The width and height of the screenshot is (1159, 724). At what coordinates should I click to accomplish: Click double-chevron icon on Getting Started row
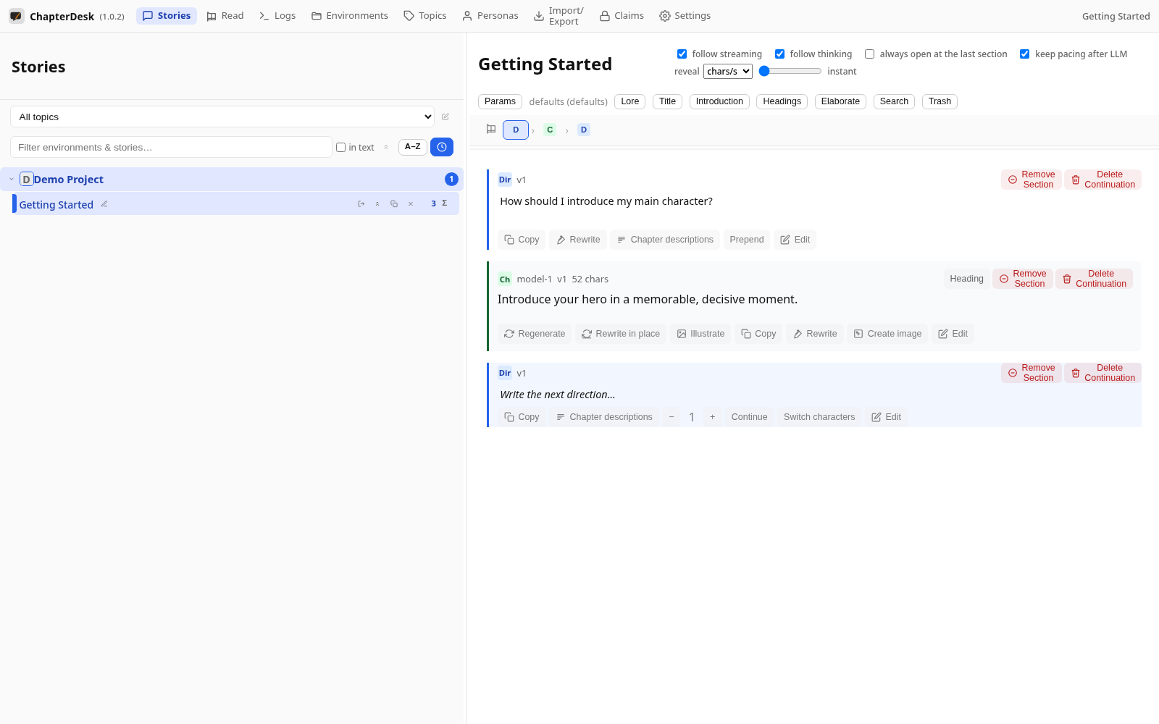(x=377, y=204)
